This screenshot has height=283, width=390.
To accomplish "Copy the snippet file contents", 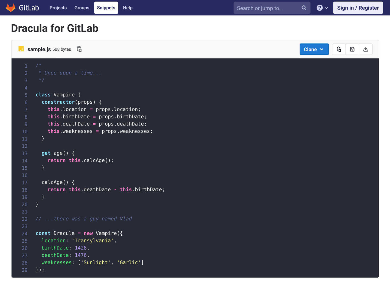I will 339,49.
